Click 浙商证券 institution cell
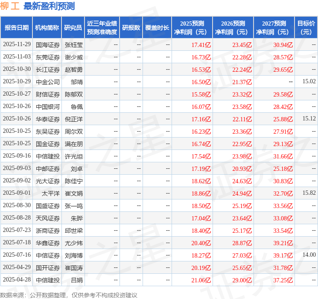Screen dimensions: 318x299 pos(48,231)
